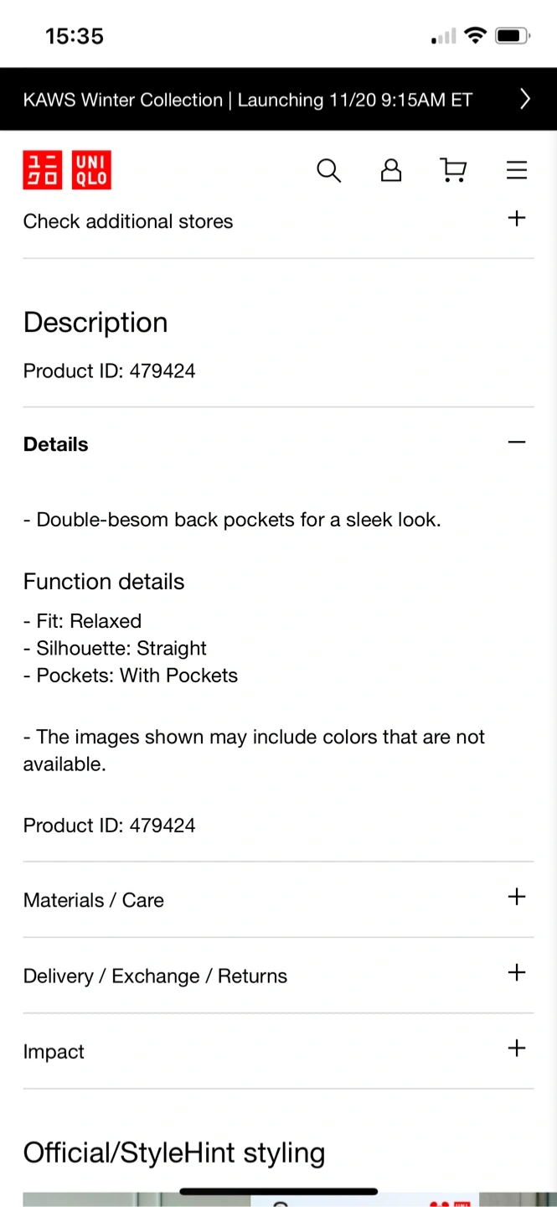The height and width of the screenshot is (1207, 557).
Task: Open the hamburger menu icon
Action: coord(517,171)
